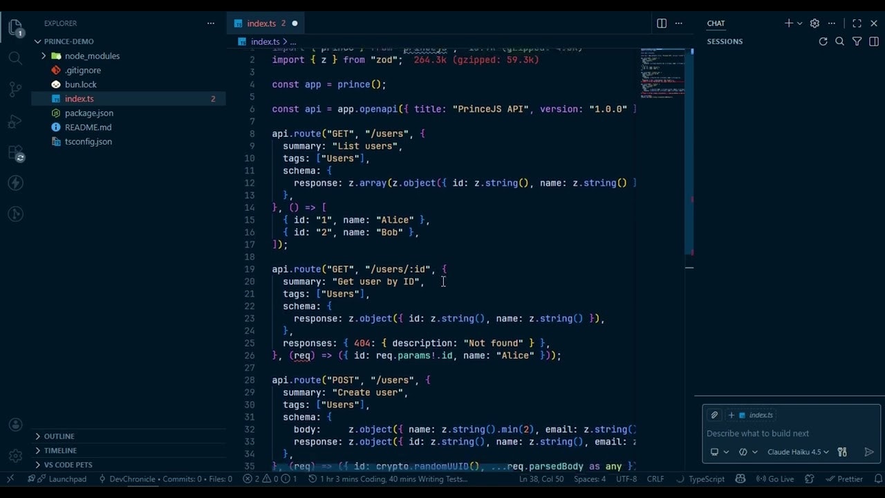Split the editor to the right
The width and height of the screenshot is (885, 498).
662,24
